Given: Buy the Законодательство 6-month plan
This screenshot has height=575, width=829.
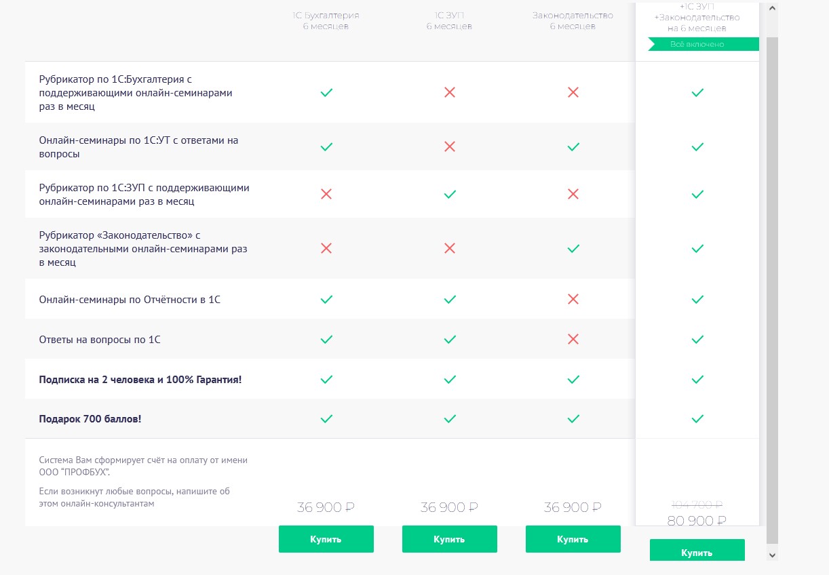Looking at the screenshot, I should pos(573,539).
